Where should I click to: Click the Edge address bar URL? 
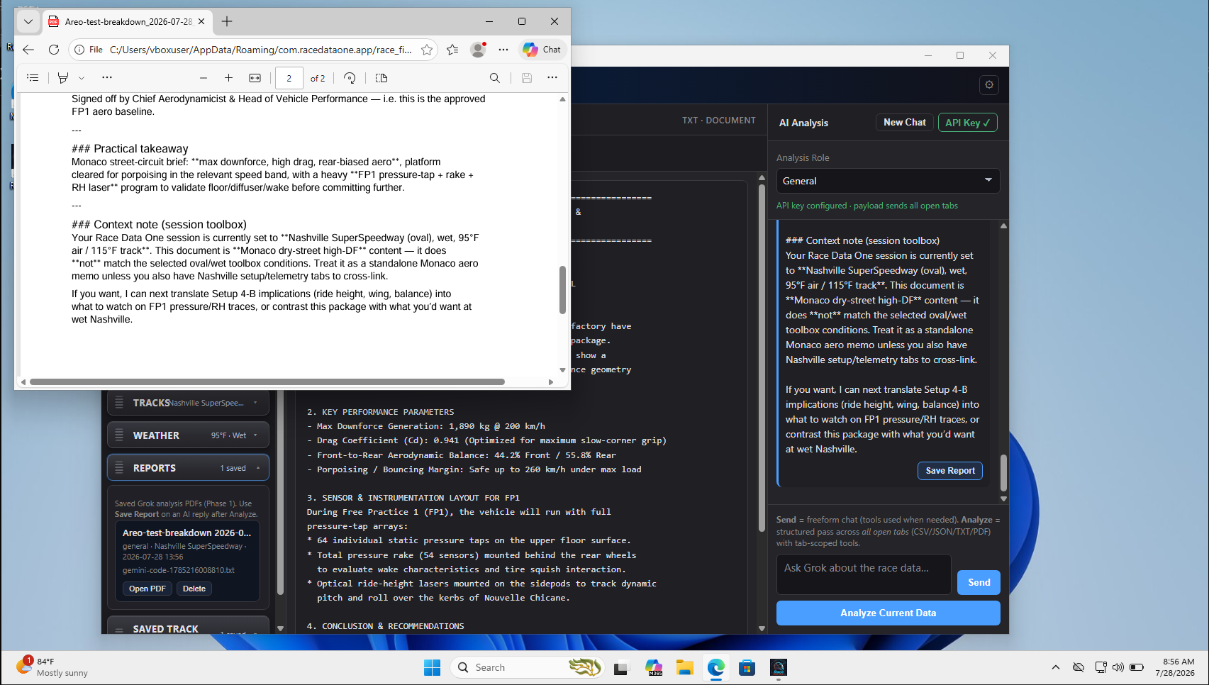click(x=260, y=50)
